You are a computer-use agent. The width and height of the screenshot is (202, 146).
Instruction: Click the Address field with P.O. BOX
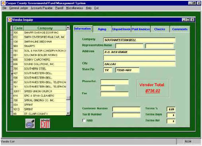(x=139, y=52)
